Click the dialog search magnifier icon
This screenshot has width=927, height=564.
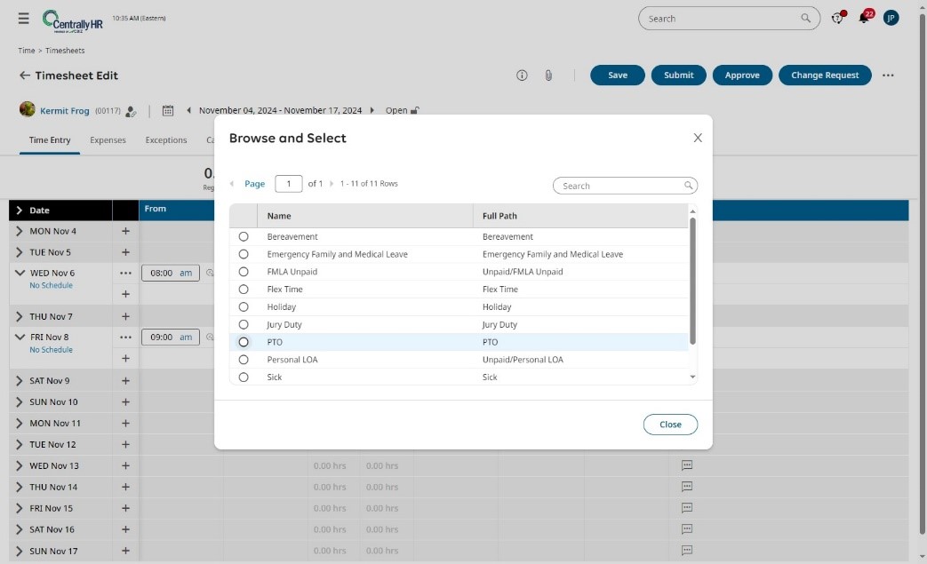pyautogui.click(x=688, y=186)
